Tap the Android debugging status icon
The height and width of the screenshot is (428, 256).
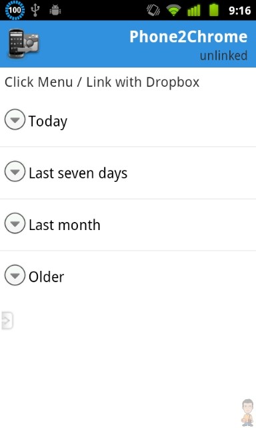tap(55, 11)
